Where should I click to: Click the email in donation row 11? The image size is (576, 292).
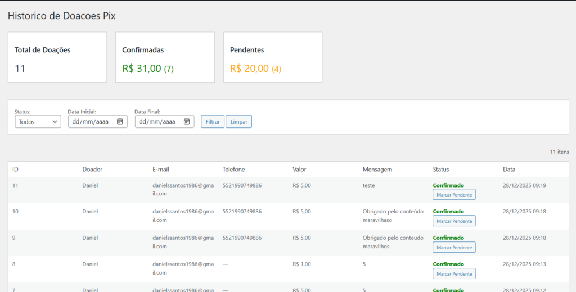(x=183, y=189)
